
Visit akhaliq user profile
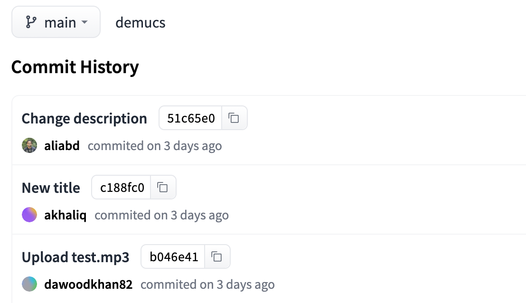(66, 215)
